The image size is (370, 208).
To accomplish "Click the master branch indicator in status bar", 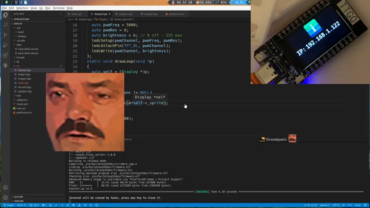I will tap(9, 205).
